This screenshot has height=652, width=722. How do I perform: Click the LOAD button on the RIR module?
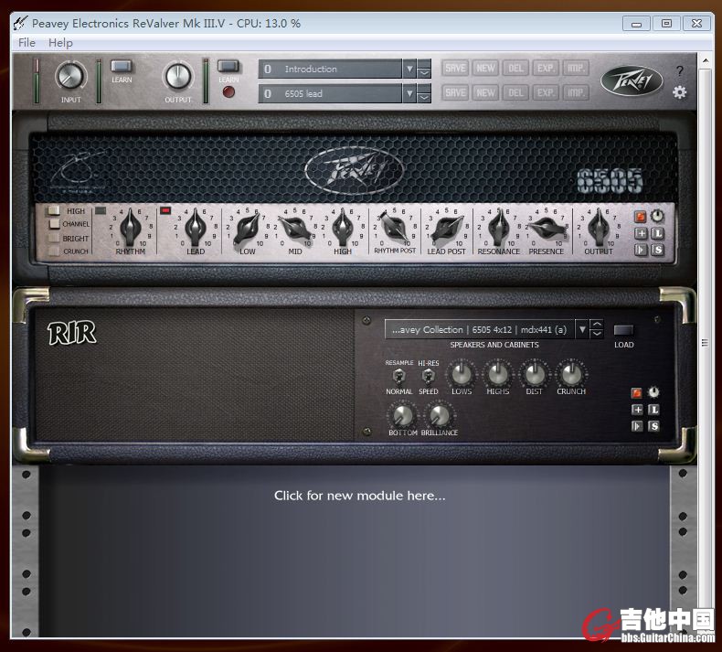[x=623, y=330]
